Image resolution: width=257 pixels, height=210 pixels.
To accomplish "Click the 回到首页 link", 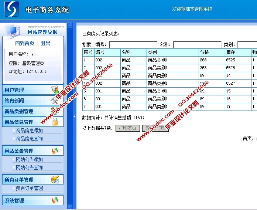I will point(25,43).
